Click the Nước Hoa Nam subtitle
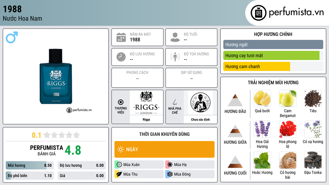The height and width of the screenshot is (185, 329). (x=22, y=18)
